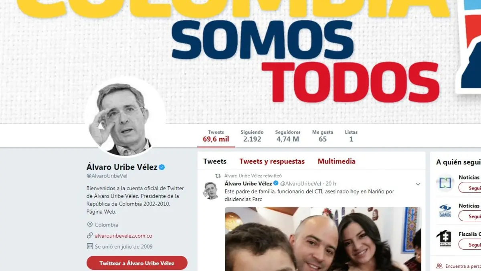Switch to Tweets y respuestas tab
481x271 pixels.
pyautogui.click(x=272, y=161)
